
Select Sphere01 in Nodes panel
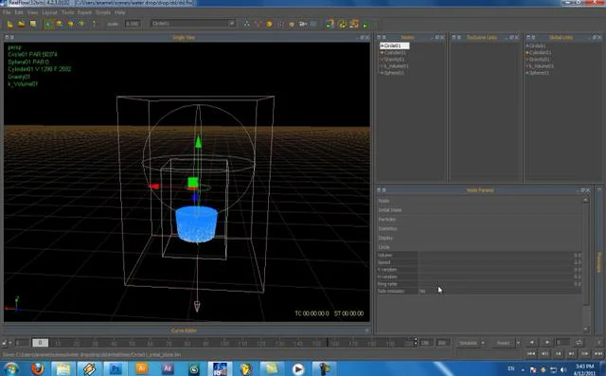393,72
